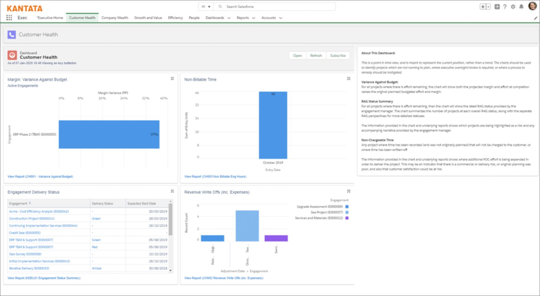The height and width of the screenshot is (296, 540).
Task: Click the magnifier icon in search bar
Action: tap(220, 7)
